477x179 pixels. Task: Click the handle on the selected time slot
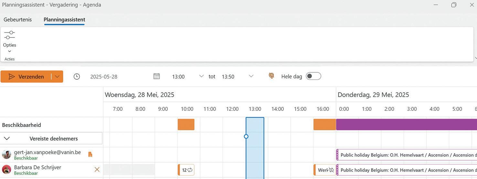pyautogui.click(x=246, y=136)
